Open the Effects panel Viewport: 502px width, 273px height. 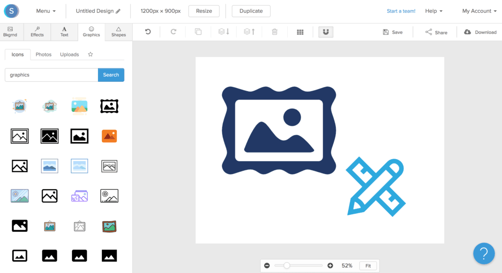[x=37, y=32]
